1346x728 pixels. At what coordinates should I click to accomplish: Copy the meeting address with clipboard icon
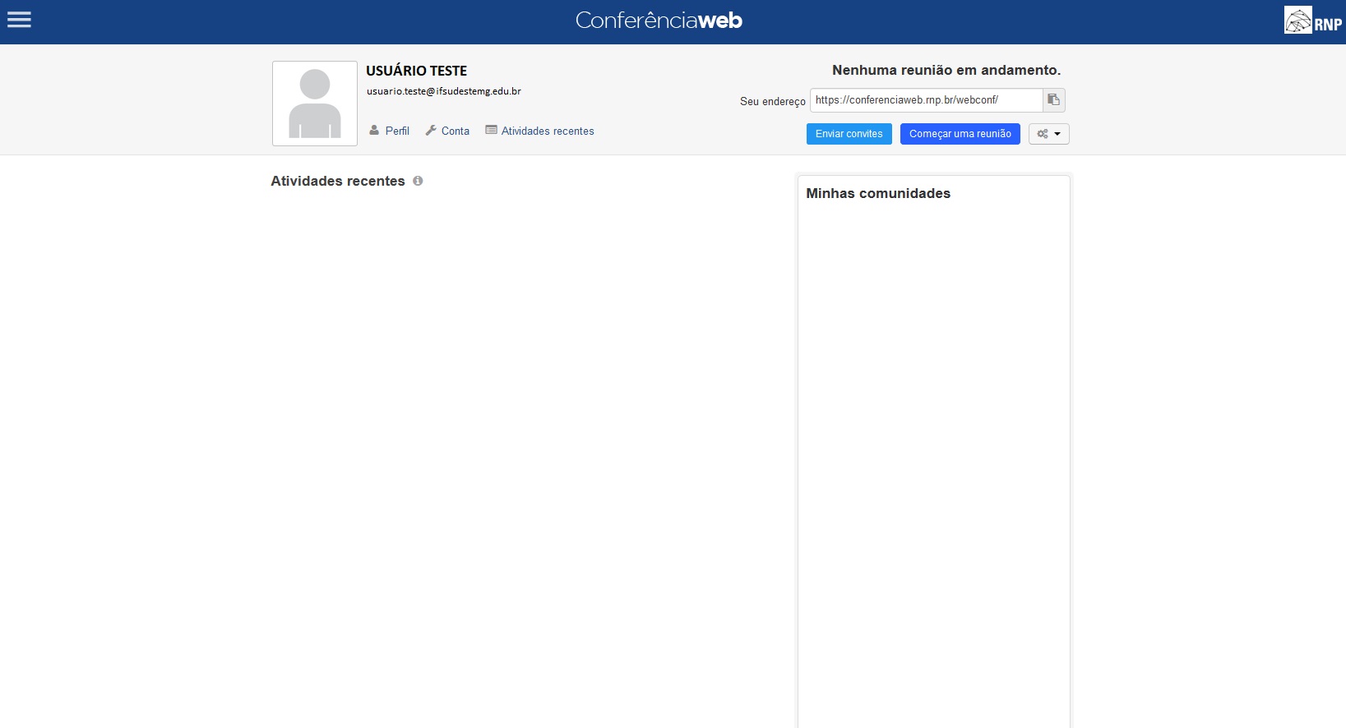tap(1053, 100)
